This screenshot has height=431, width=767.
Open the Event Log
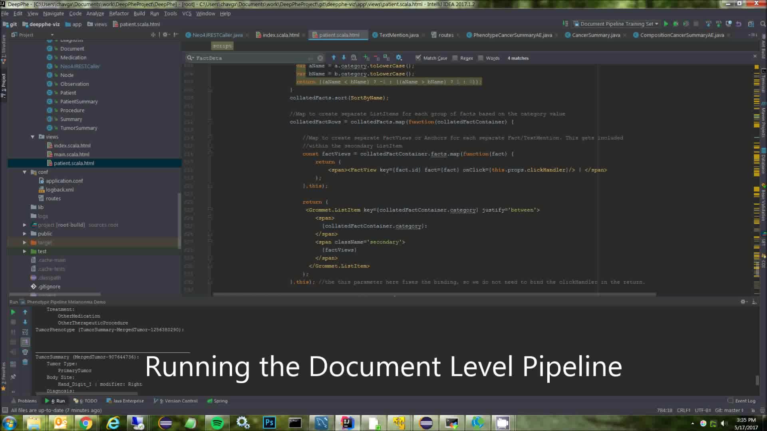pyautogui.click(x=741, y=401)
